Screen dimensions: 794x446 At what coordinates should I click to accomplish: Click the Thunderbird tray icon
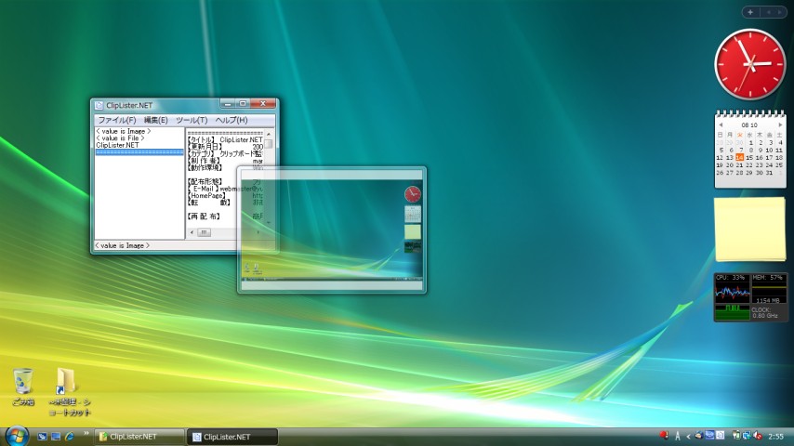699,436
